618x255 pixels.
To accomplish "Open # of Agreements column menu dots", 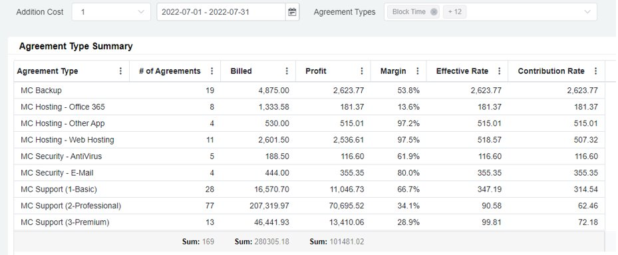I will tap(212, 71).
